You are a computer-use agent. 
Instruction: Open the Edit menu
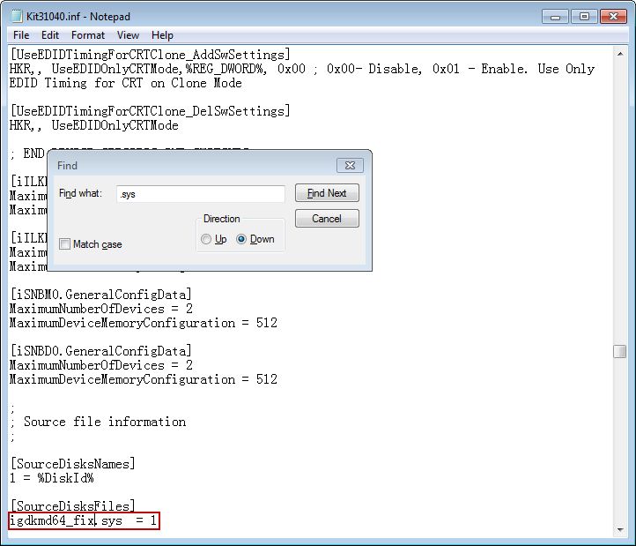coord(50,35)
